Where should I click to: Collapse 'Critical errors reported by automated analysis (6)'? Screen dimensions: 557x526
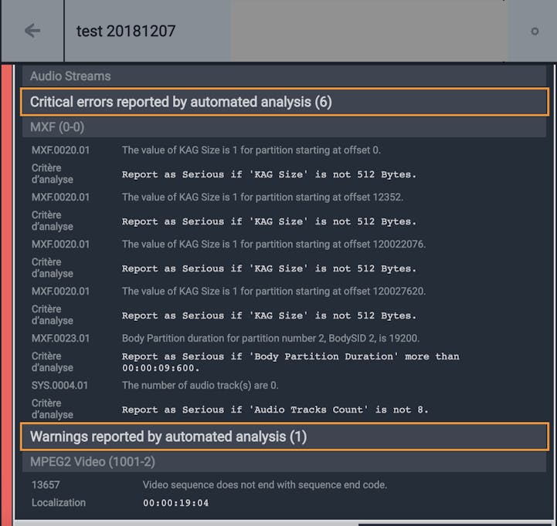284,102
